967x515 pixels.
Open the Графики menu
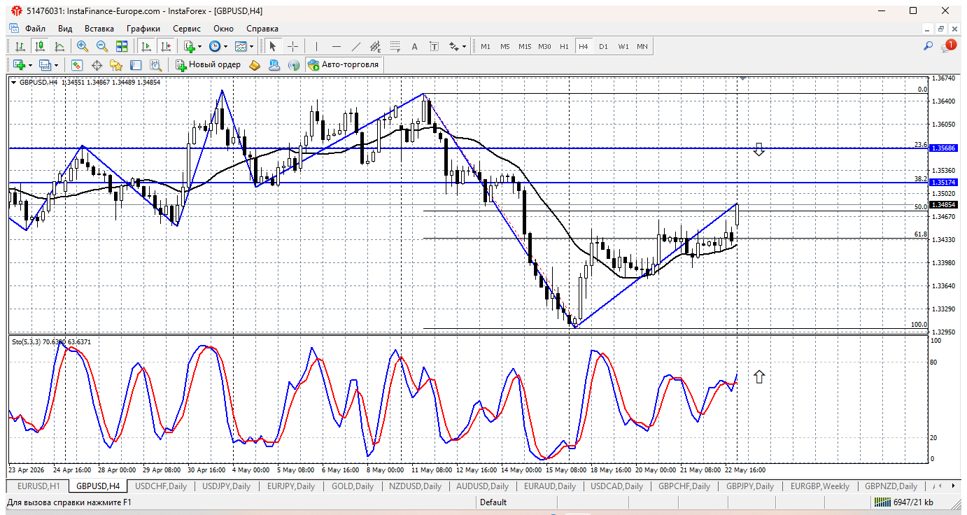[143, 29]
